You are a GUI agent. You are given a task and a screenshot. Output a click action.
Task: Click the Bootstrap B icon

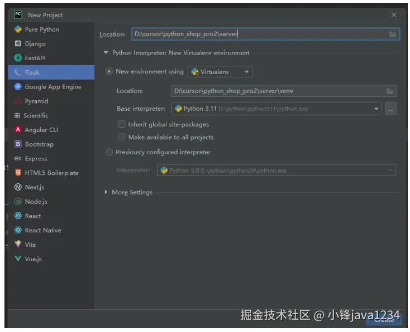point(18,144)
